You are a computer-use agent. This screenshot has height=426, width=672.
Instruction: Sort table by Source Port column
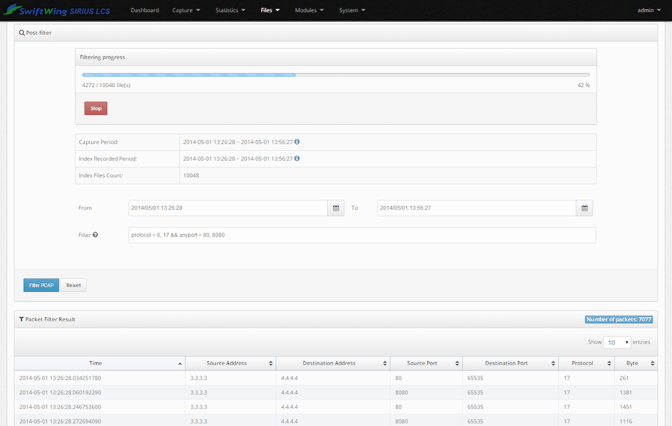pos(426,363)
